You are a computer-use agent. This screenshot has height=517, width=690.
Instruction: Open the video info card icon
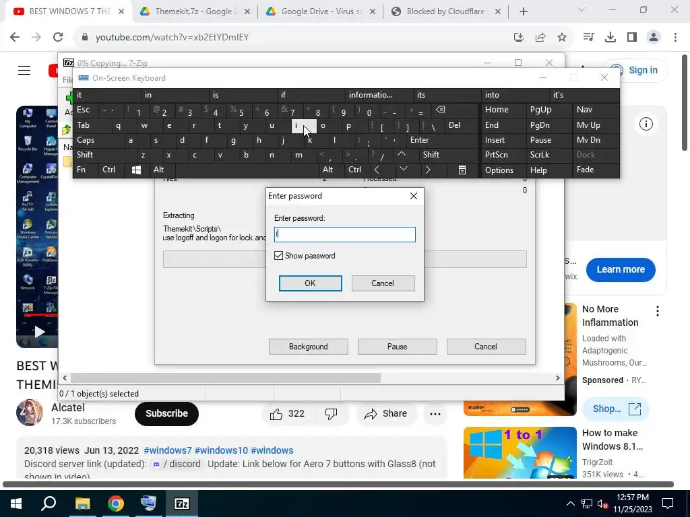click(x=646, y=124)
